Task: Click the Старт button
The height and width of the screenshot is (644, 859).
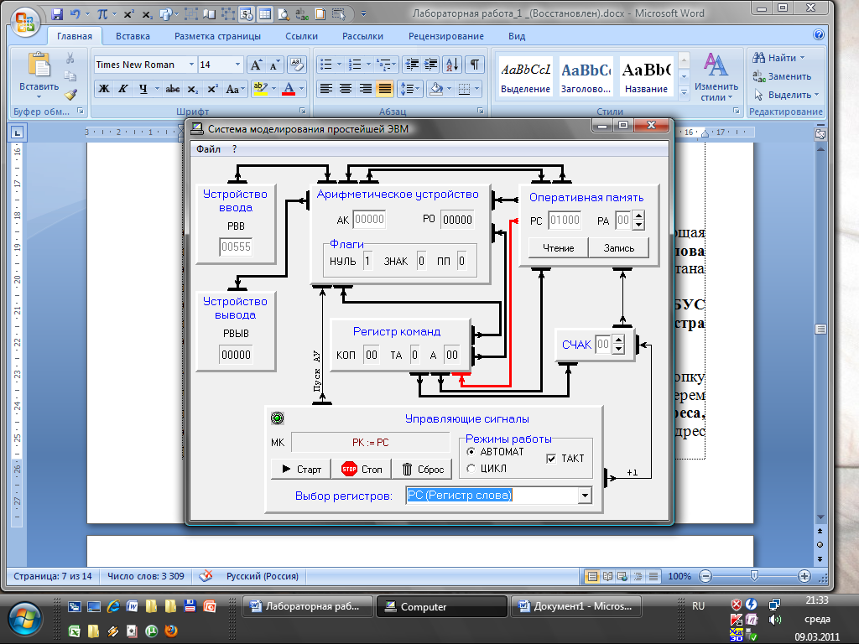Action: click(x=301, y=470)
